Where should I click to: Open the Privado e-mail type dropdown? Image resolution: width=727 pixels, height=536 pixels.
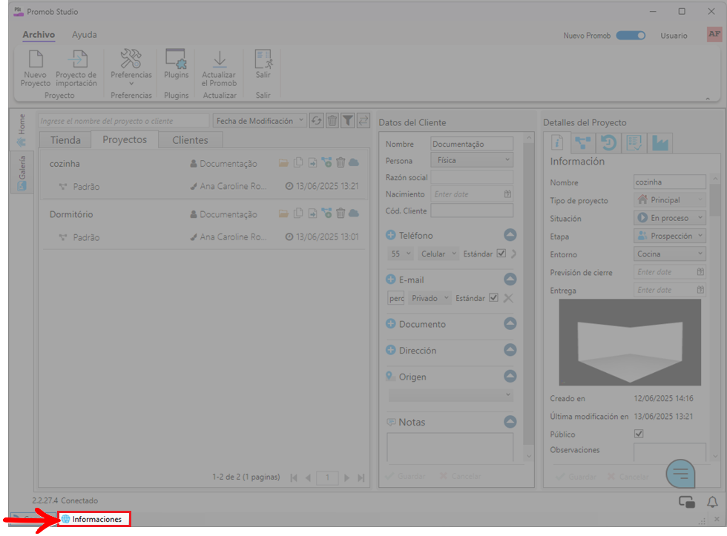[430, 298]
